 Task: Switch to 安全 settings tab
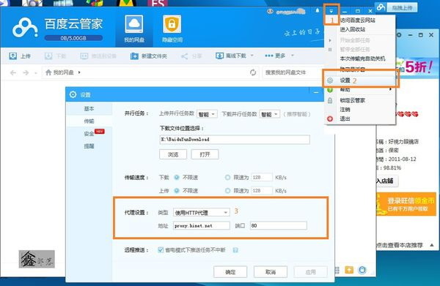[89, 133]
